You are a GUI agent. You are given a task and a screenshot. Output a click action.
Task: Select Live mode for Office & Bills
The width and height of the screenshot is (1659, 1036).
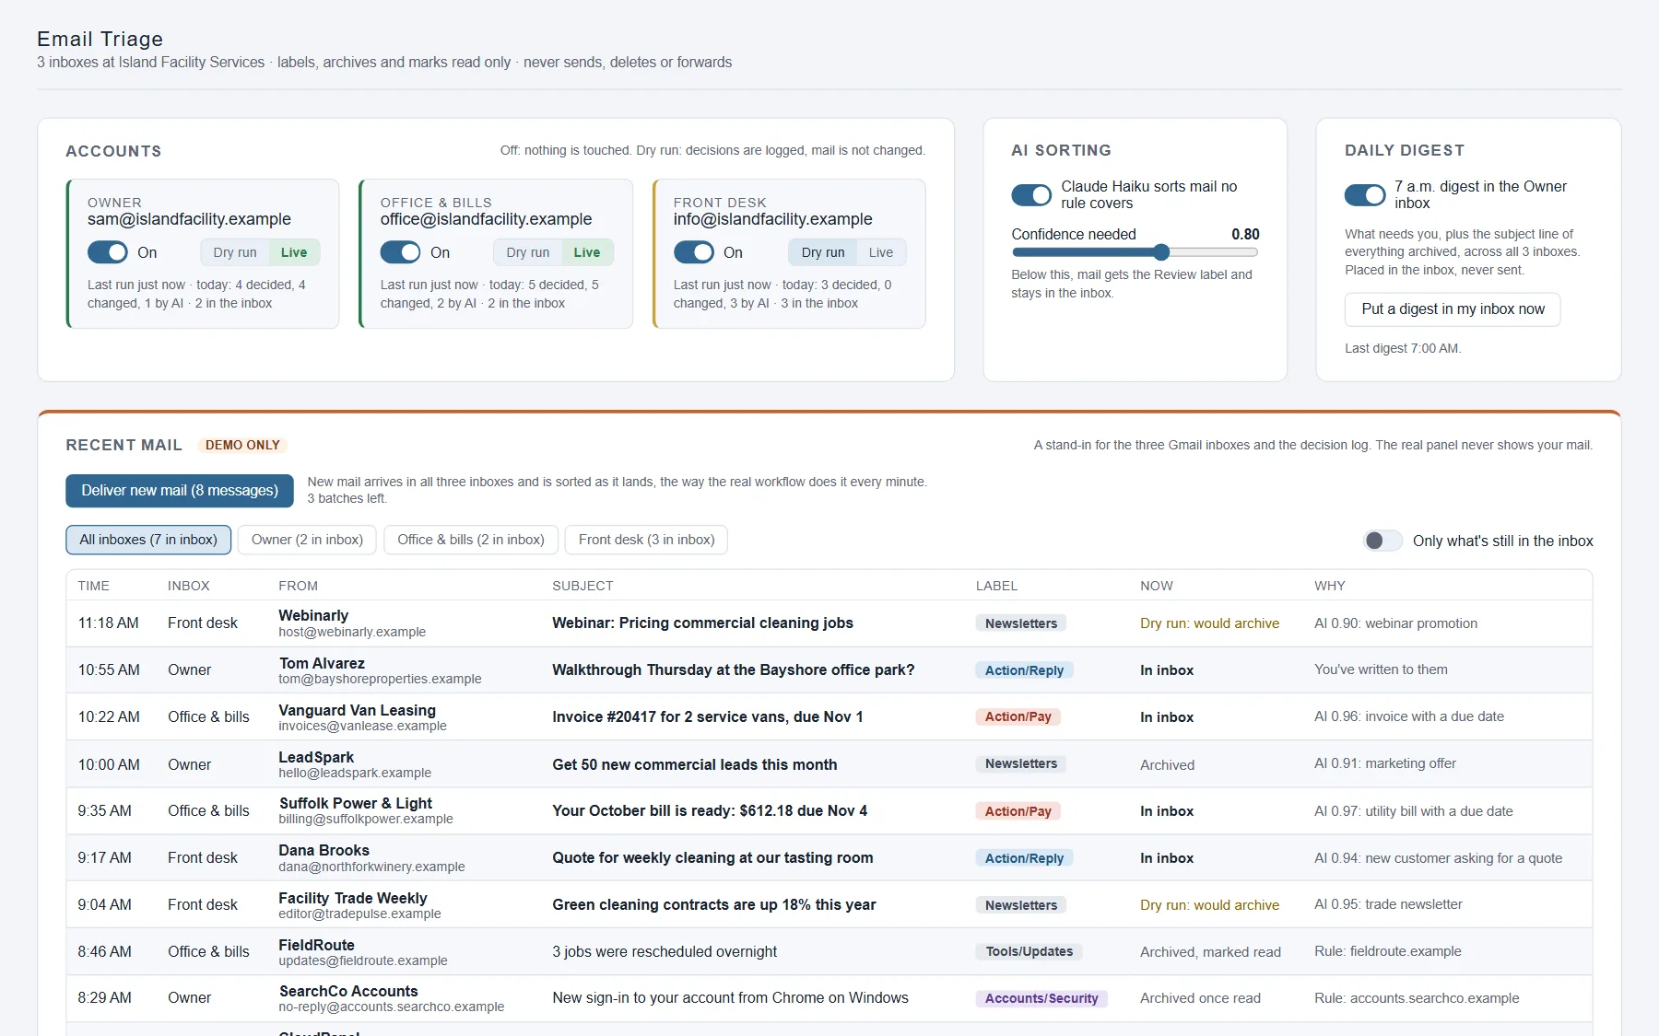coord(587,252)
